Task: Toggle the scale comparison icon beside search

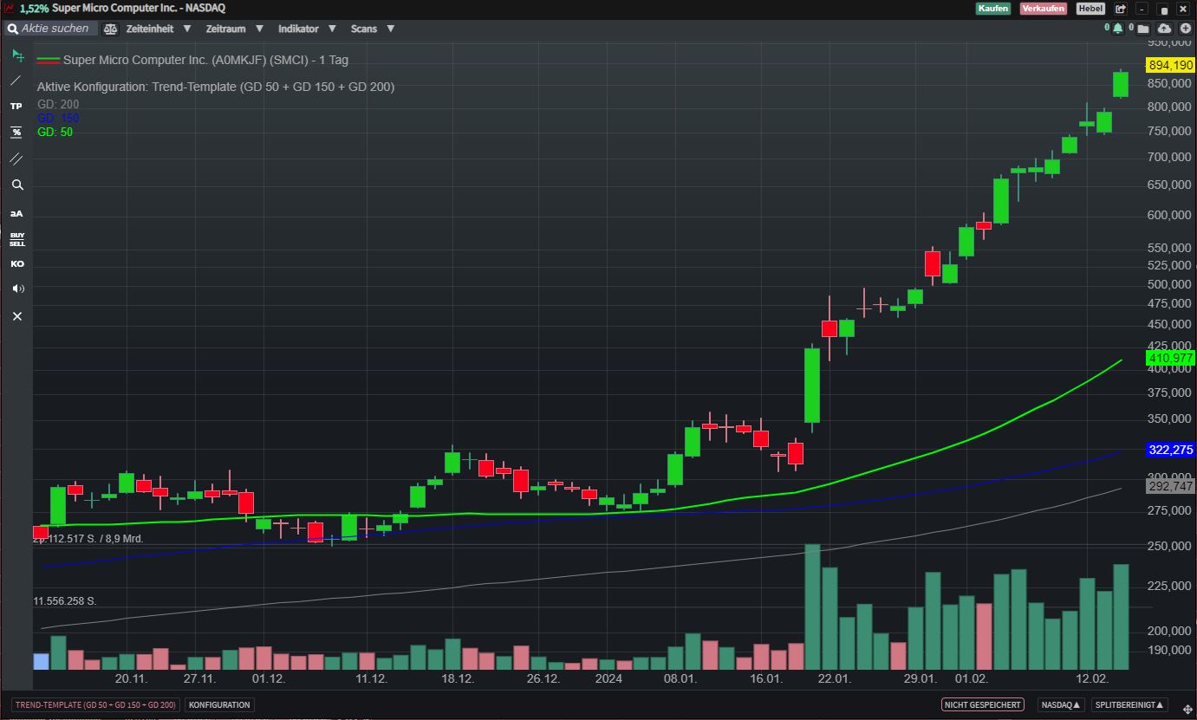Action: pos(110,29)
